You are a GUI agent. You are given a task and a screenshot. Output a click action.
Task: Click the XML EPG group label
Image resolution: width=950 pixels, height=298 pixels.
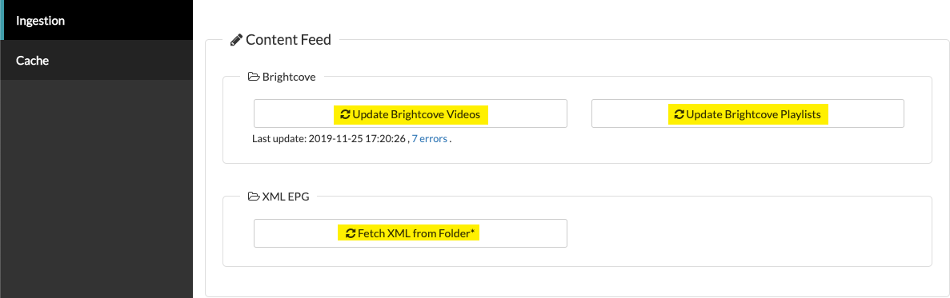pyautogui.click(x=286, y=197)
